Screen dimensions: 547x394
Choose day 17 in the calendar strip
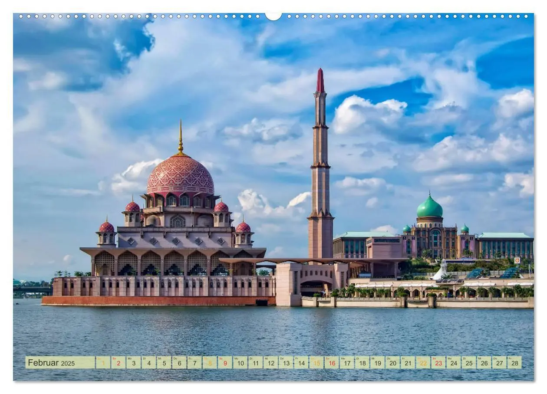[x=347, y=362]
